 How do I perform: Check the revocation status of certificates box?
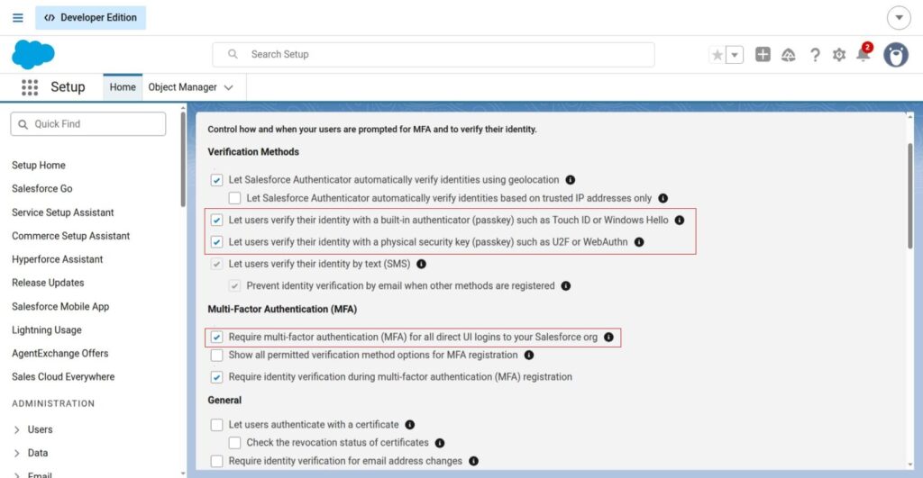235,443
